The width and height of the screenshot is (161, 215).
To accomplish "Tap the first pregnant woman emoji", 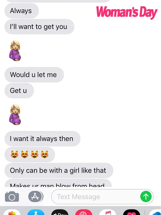I will tap(15, 51).
